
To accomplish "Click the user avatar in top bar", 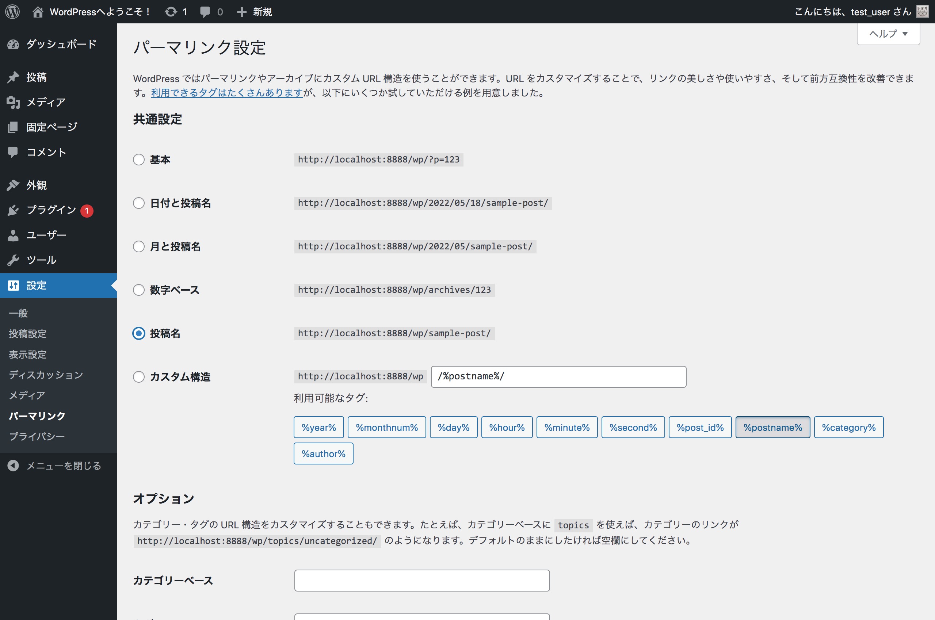I will point(922,11).
